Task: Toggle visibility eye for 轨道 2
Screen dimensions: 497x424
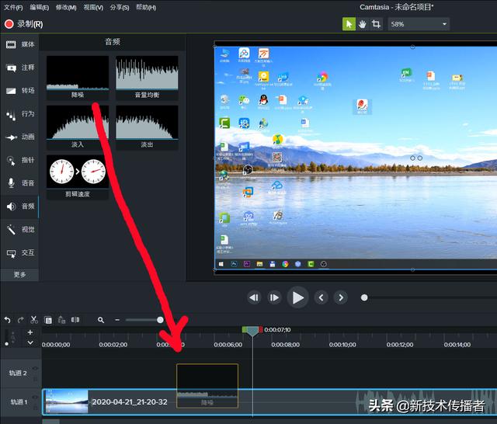Action: click(x=35, y=369)
